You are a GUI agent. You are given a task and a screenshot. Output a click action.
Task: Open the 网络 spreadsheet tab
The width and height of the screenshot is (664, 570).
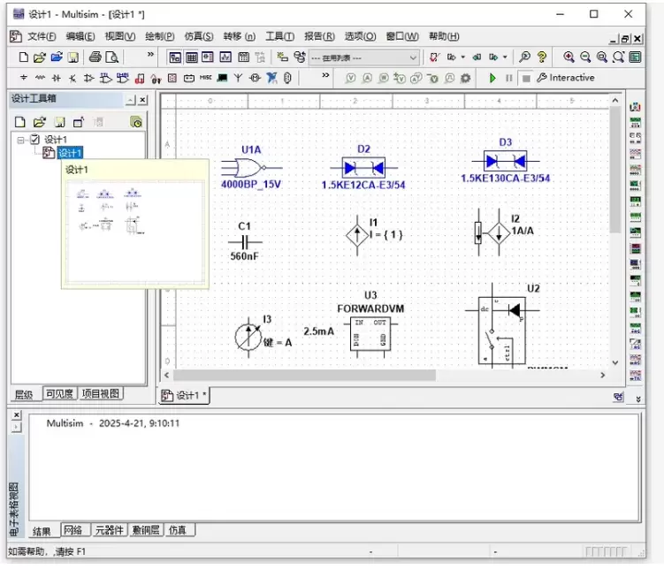[73, 530]
